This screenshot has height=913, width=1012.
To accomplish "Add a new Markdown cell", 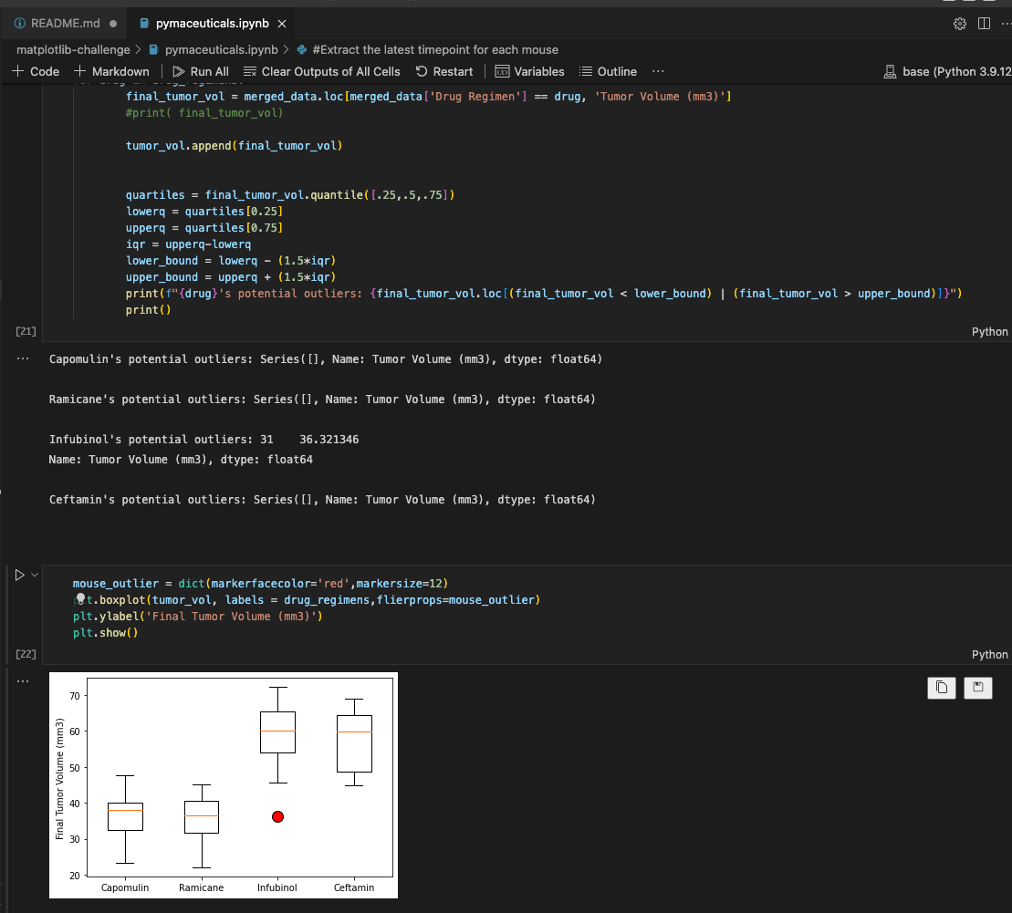I will (x=111, y=72).
